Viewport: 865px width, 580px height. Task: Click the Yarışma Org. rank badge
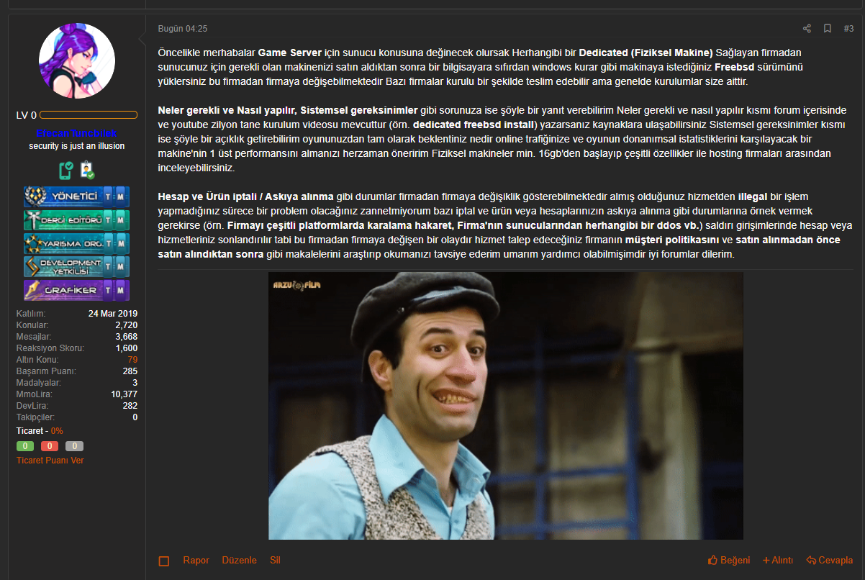click(x=77, y=243)
